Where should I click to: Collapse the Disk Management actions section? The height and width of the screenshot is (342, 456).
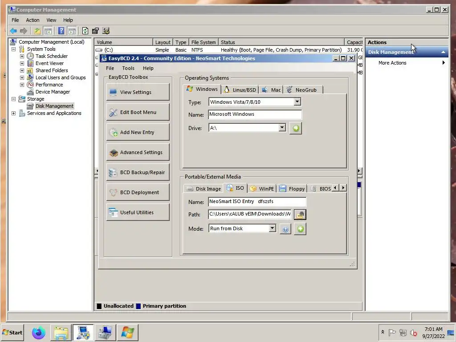[x=443, y=52]
